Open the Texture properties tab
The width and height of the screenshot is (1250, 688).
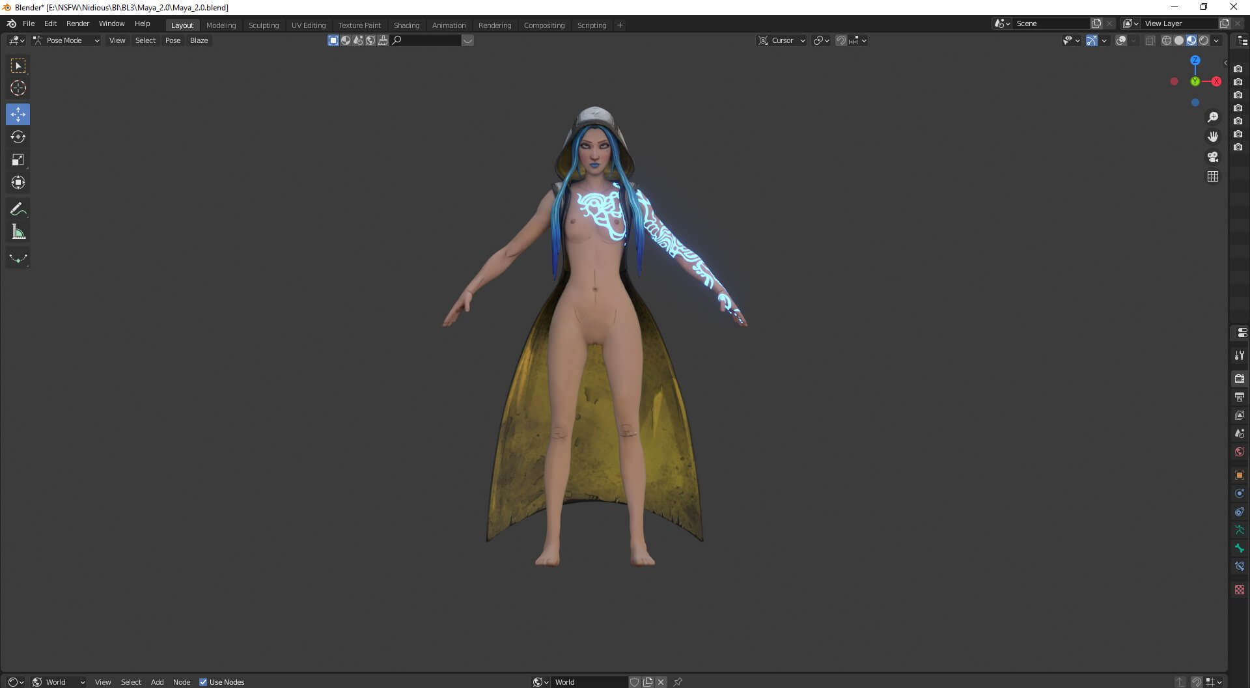(x=1240, y=590)
